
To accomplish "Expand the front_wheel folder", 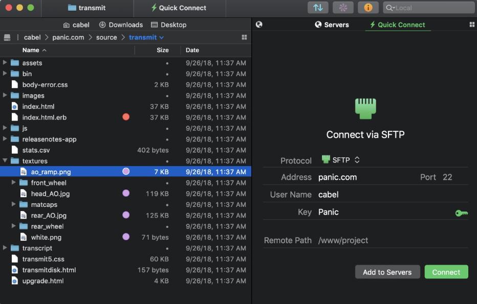I will click(14, 182).
